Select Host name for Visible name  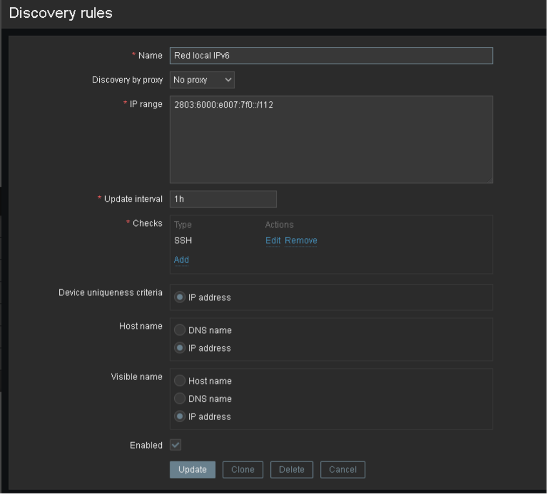pos(180,381)
